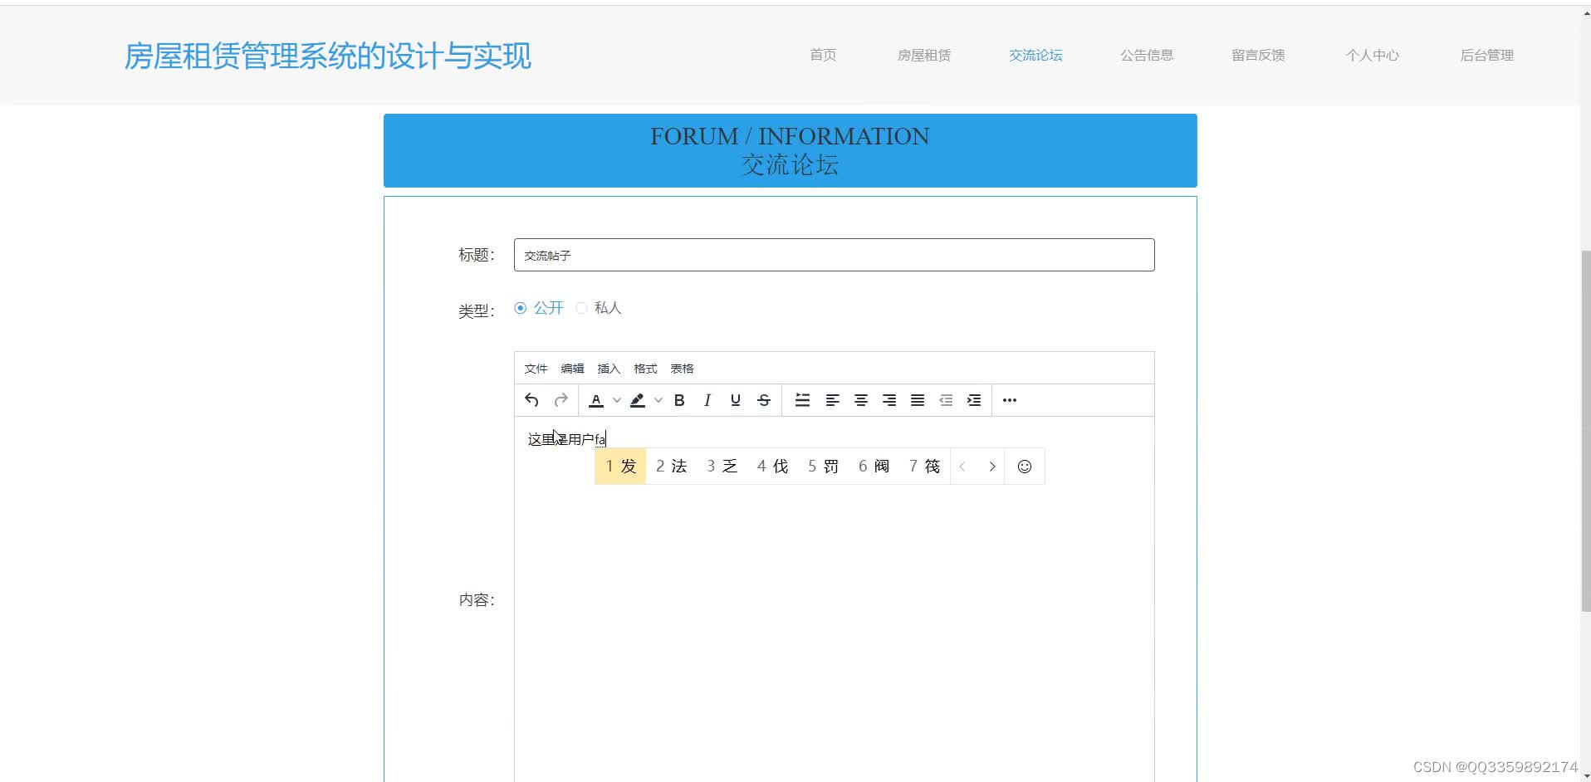Choose IME candidate 6 阀

pyautogui.click(x=874, y=467)
